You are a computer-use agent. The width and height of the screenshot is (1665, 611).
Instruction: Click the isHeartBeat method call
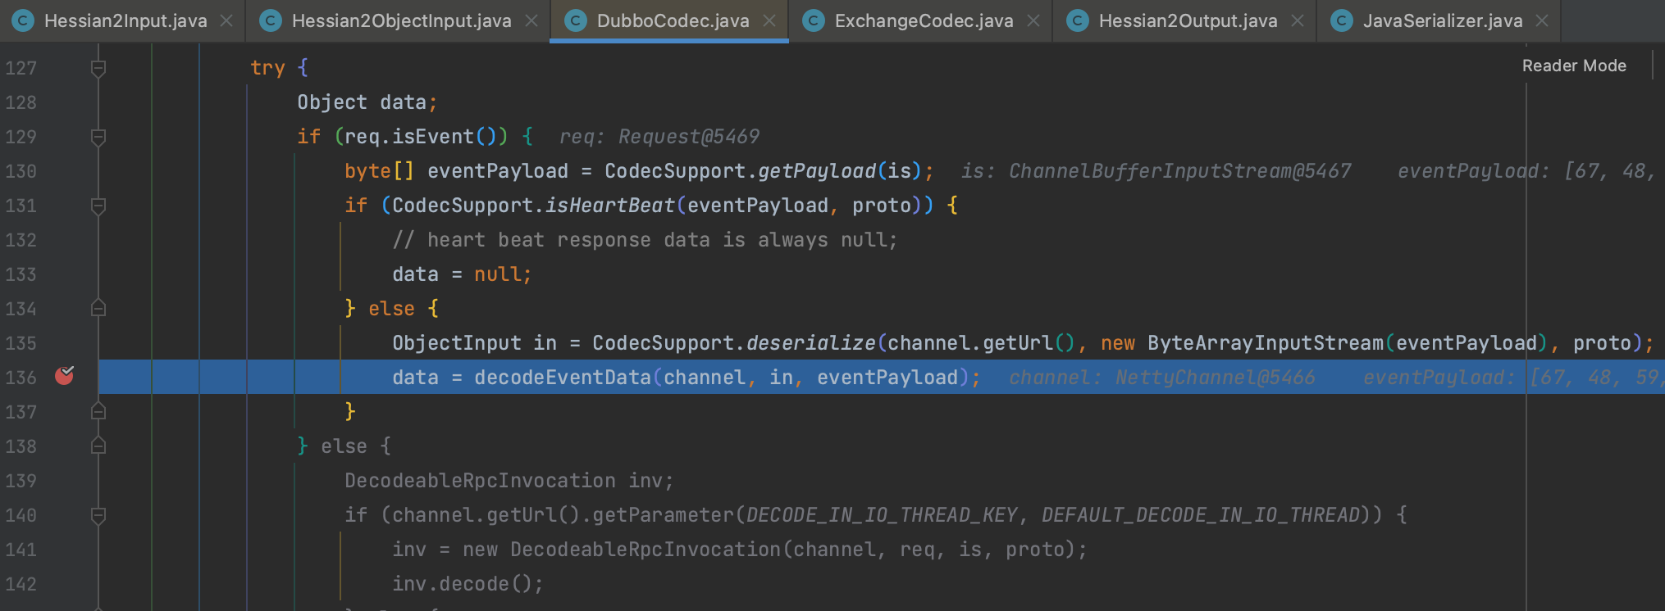pos(610,206)
